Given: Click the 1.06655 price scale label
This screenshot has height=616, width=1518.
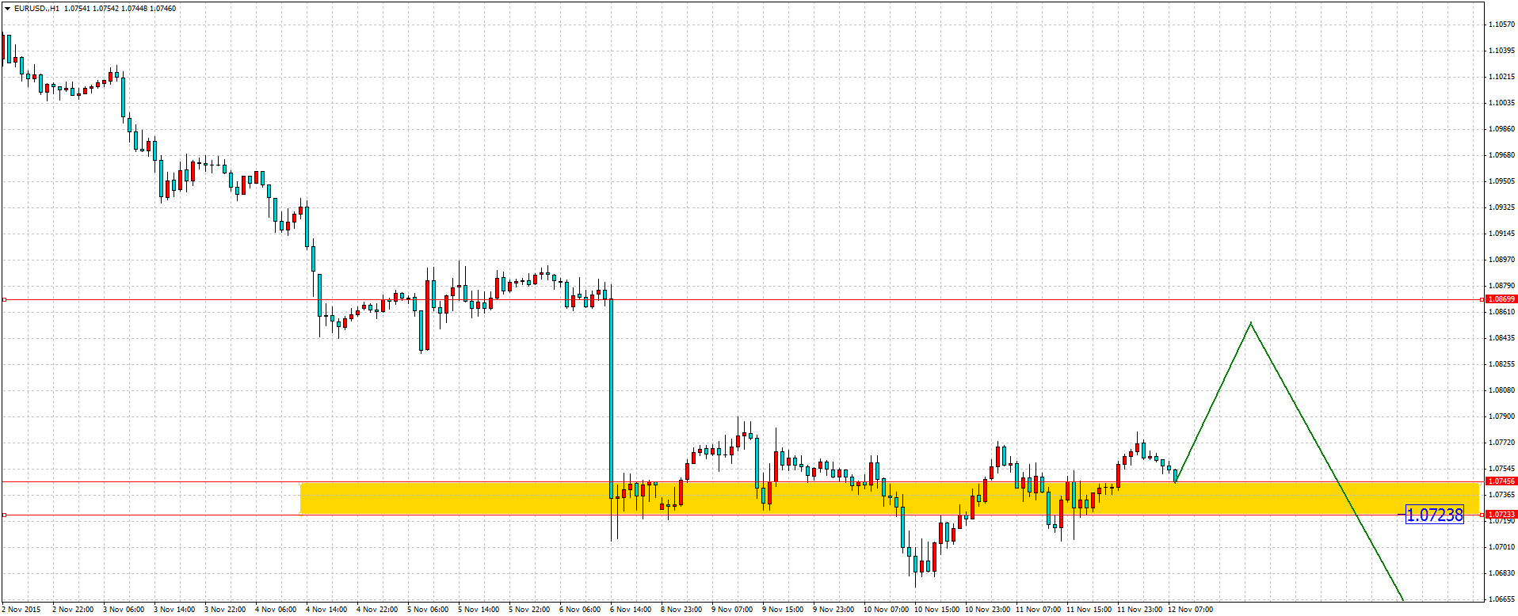Looking at the screenshot, I should coord(1501,599).
